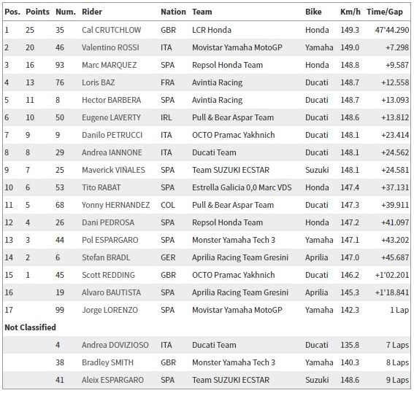Click Loris BAZ rider entry
Image resolution: width=414 pixels, height=393 pixels.
99,82
